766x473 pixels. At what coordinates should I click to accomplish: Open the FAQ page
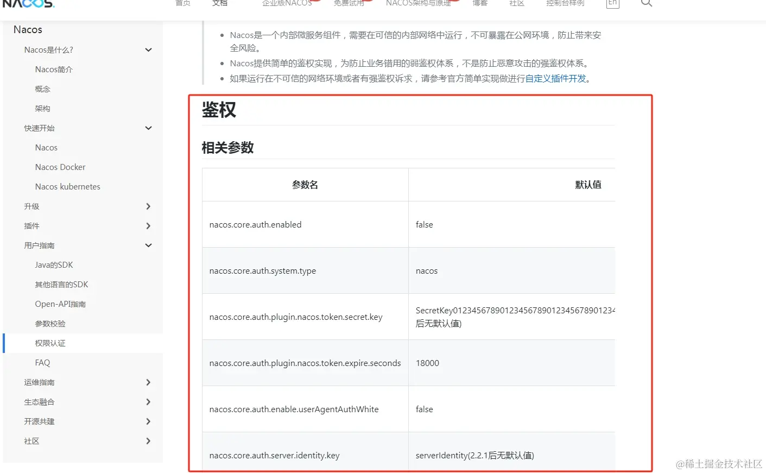tap(42, 363)
